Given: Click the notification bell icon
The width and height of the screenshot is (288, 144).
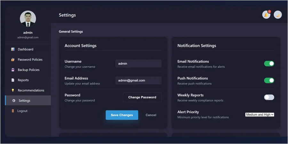Looking at the screenshot, I should [266, 15].
